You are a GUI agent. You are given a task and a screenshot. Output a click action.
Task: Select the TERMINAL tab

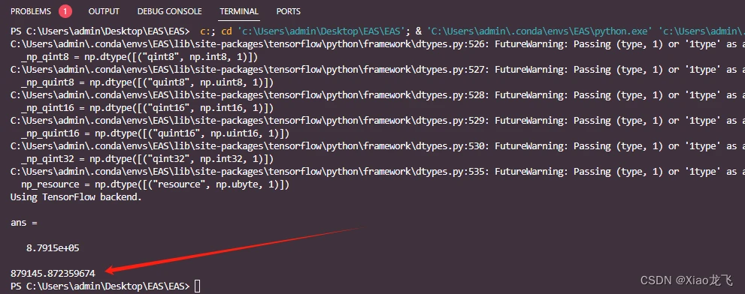coord(239,11)
